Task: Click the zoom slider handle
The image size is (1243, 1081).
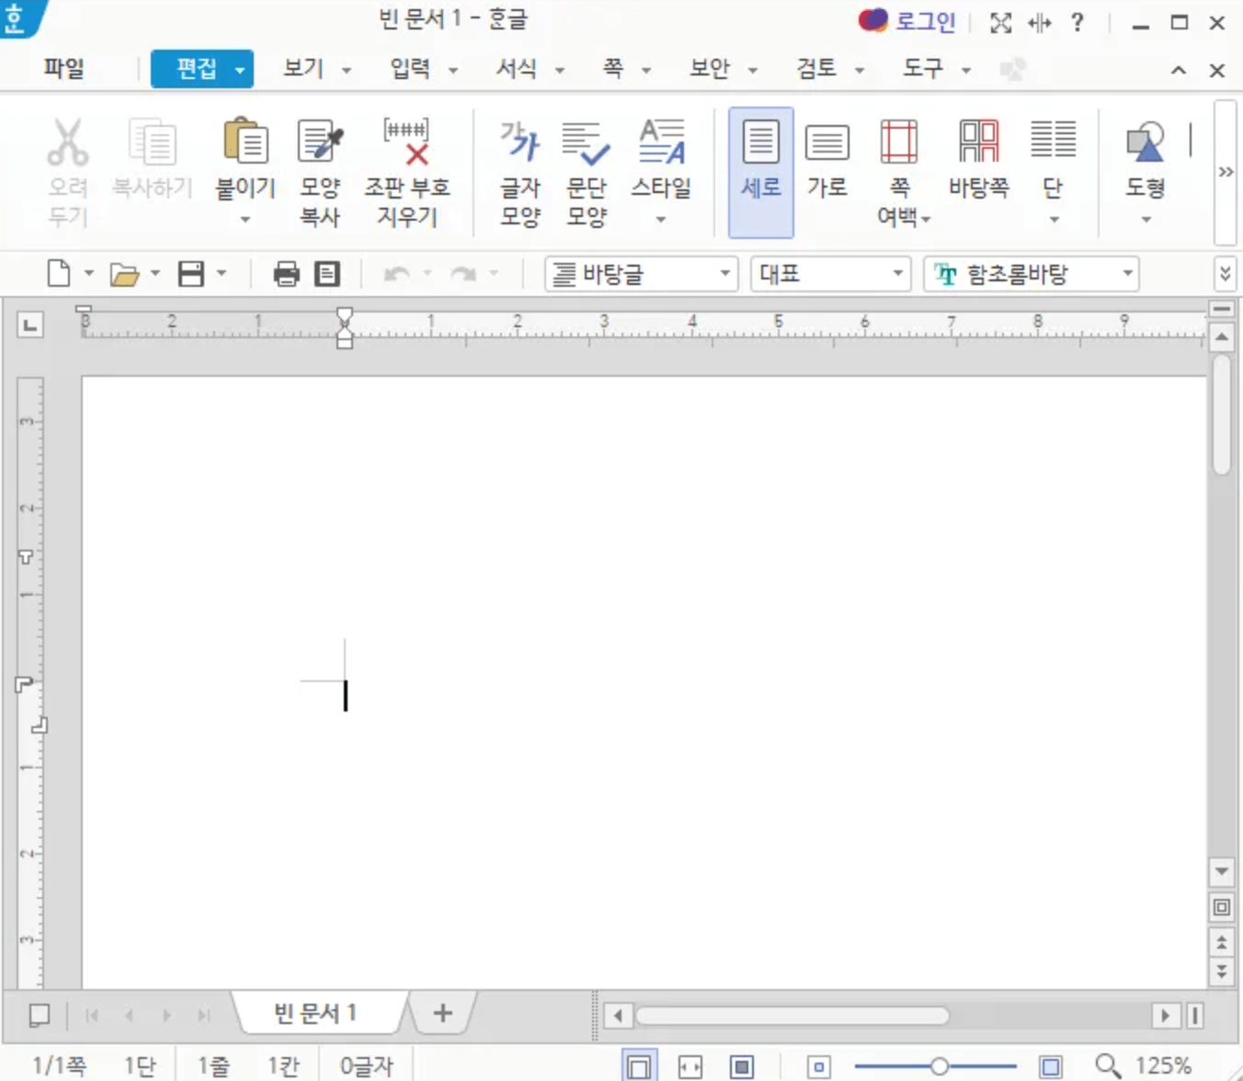Action: 939,1066
